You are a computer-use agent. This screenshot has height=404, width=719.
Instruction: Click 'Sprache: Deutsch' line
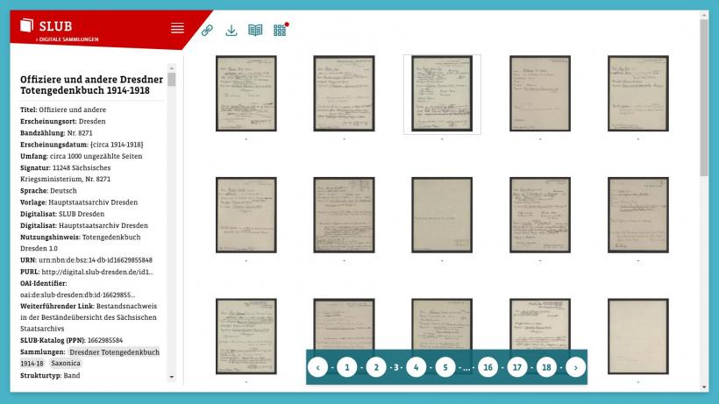pos(48,190)
